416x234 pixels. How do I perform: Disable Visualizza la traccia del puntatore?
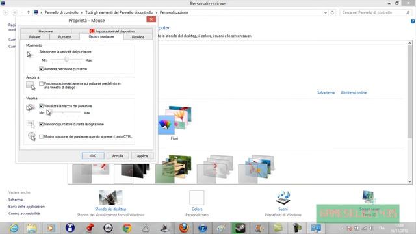click(x=41, y=106)
